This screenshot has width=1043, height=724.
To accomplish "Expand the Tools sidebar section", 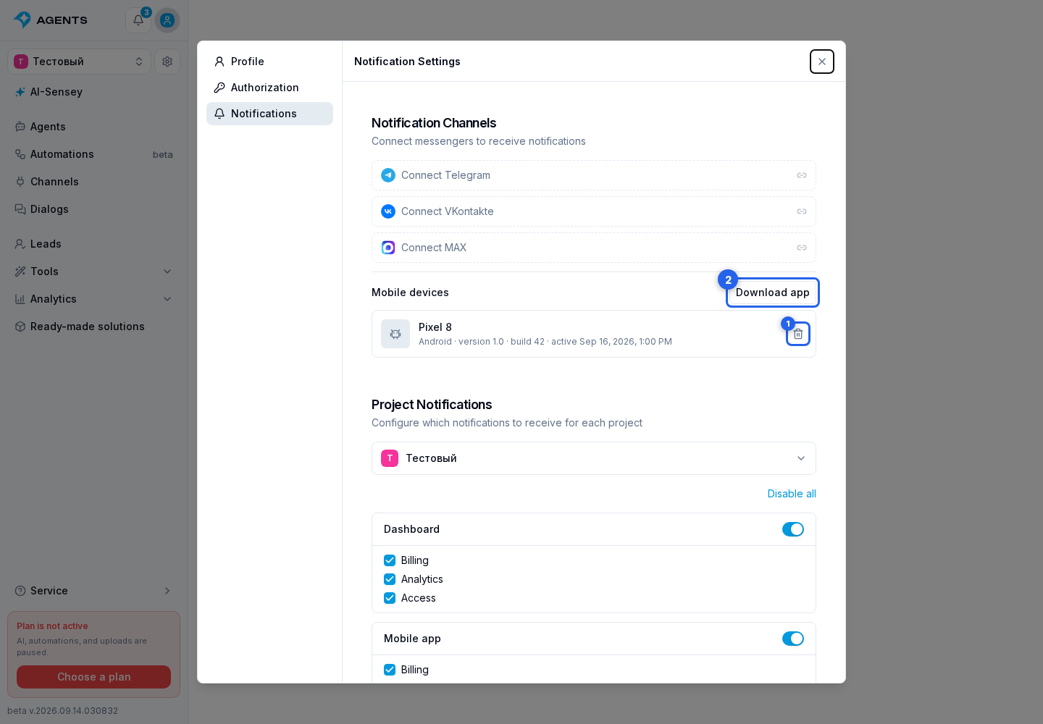I will click(x=94, y=271).
